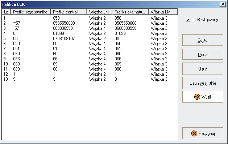Click Wiązka 2 in row 12
The height and width of the screenshot is (144, 228).
[97, 74]
